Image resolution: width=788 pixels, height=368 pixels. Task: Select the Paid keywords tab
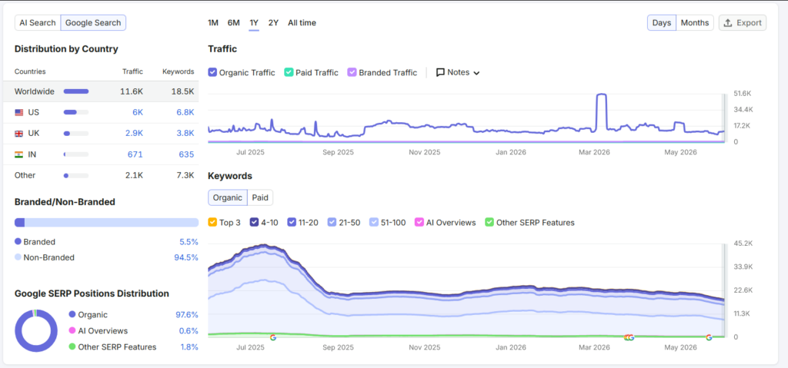coord(260,197)
